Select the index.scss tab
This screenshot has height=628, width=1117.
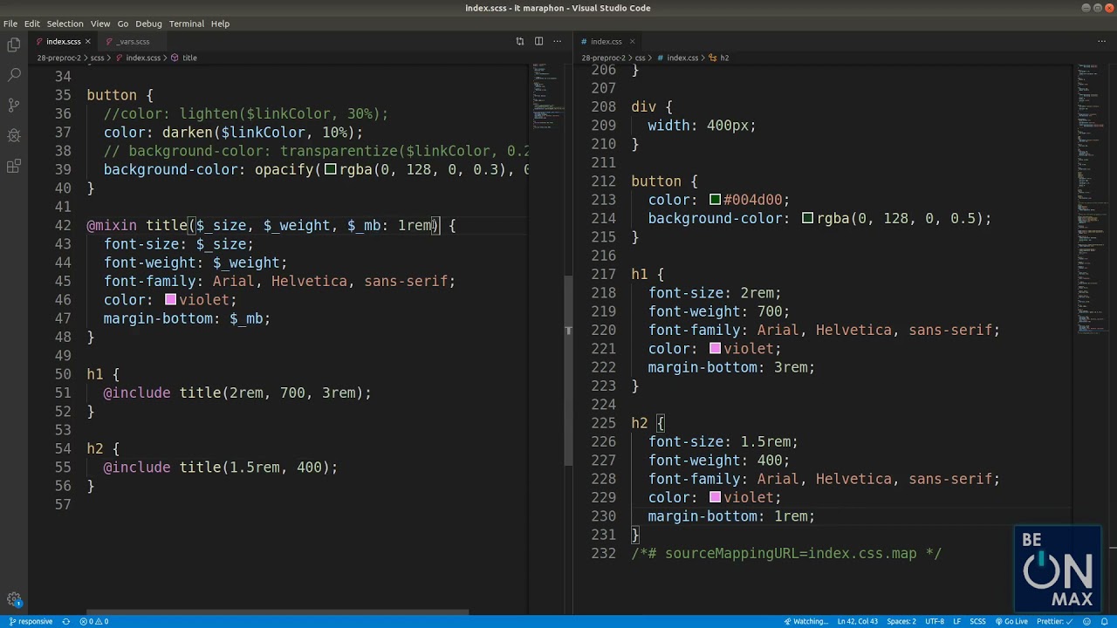[63, 41]
